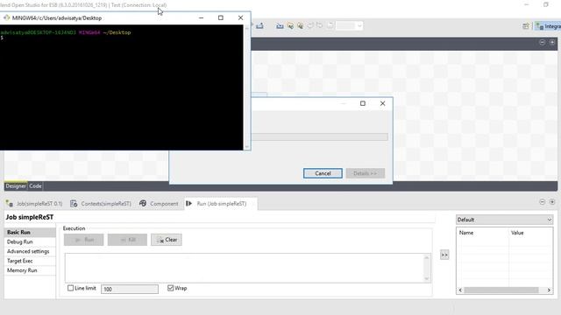Screen dimensions: 561x315
Task: Clear the execution console output
Action: tap(167, 240)
